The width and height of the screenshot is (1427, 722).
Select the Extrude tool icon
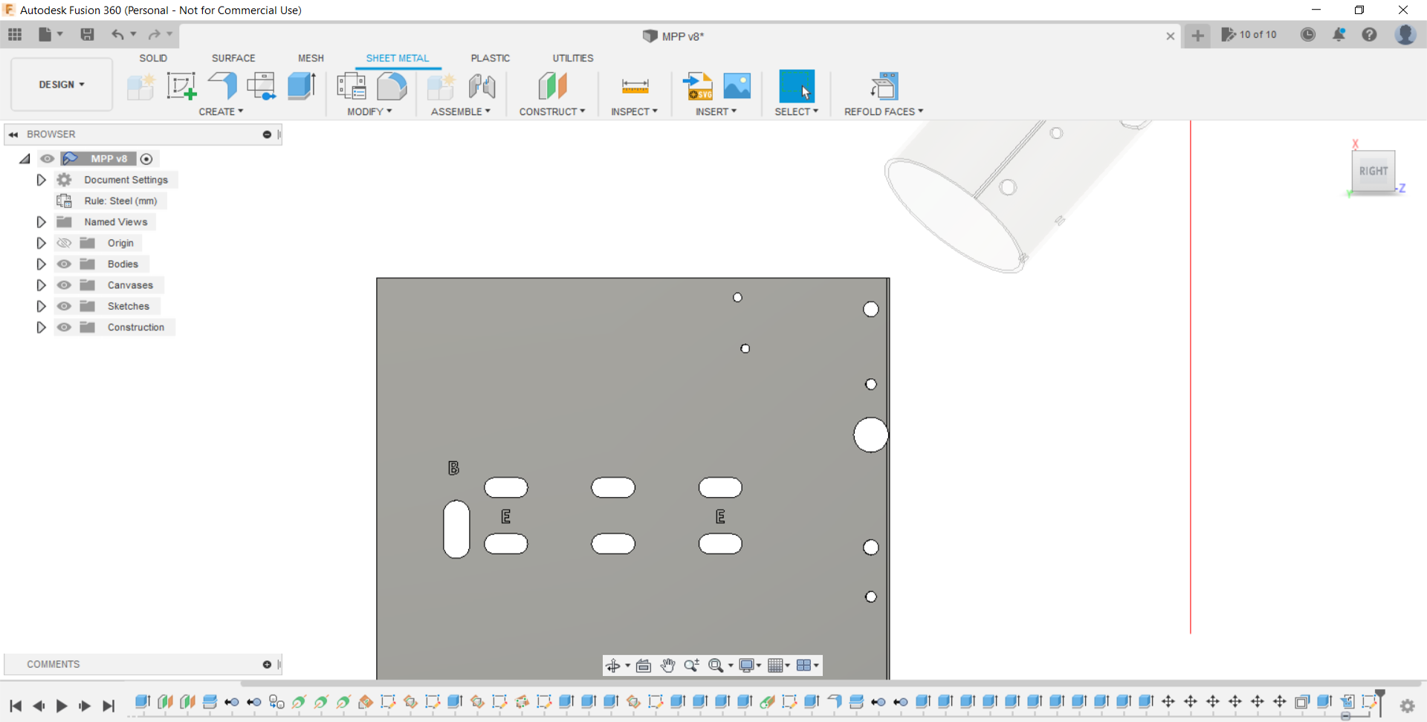302,86
